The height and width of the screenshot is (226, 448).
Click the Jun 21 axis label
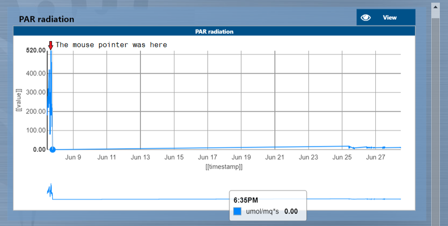(275, 157)
